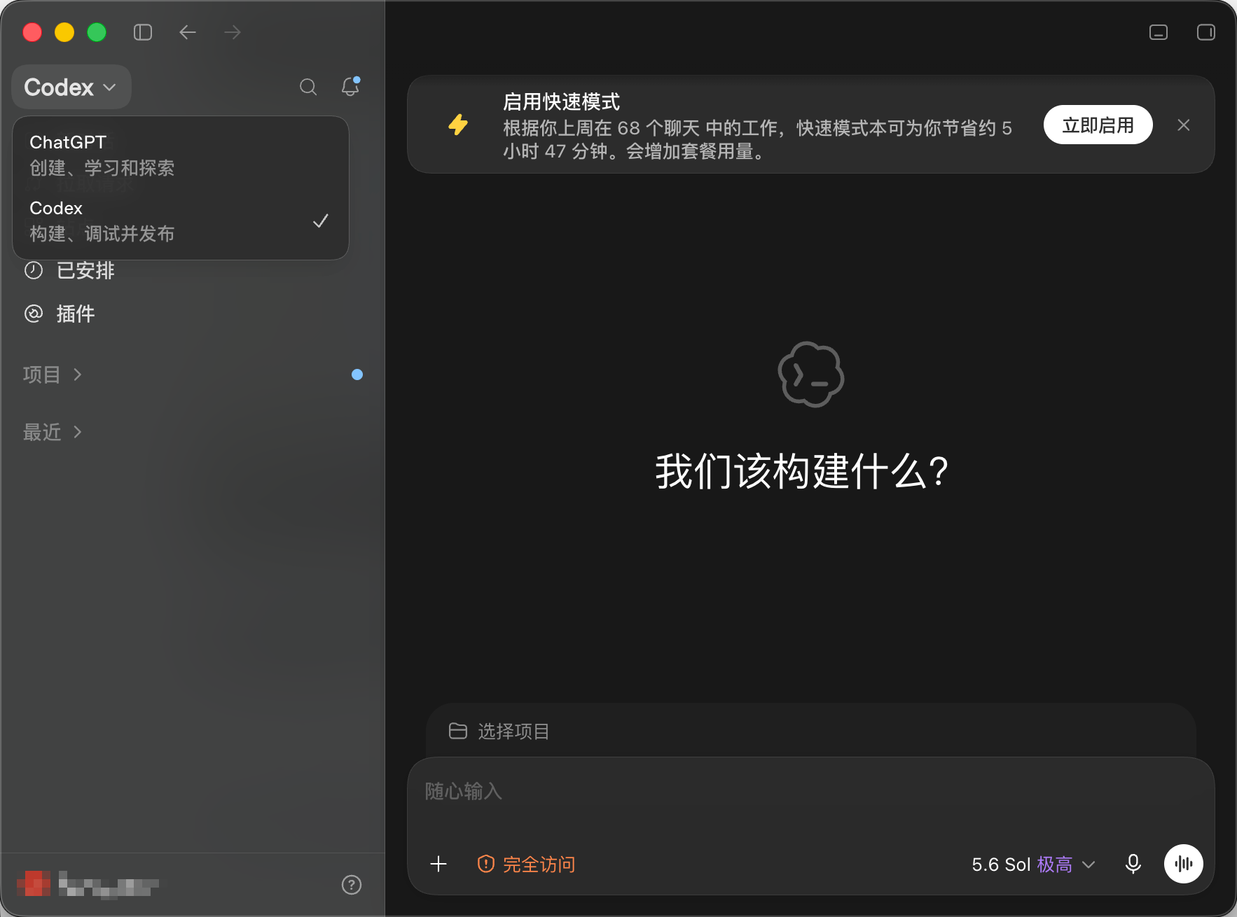The image size is (1237, 917).
Task: Open the Codex app switcher dropdown
Action: pyautogui.click(x=71, y=87)
